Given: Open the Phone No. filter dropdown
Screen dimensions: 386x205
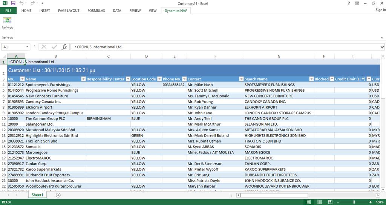Looking at the screenshot, I should coord(184,79).
